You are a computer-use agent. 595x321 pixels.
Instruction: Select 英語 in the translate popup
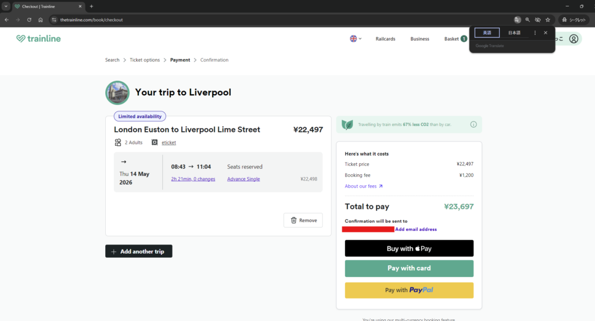click(x=487, y=33)
